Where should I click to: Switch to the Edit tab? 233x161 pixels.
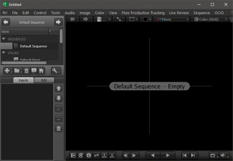[44, 80]
